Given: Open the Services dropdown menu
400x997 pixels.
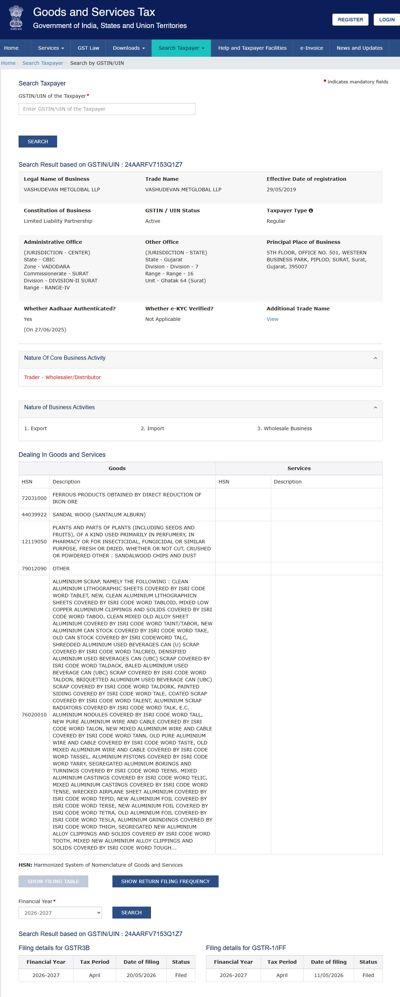Looking at the screenshot, I should 51,48.
